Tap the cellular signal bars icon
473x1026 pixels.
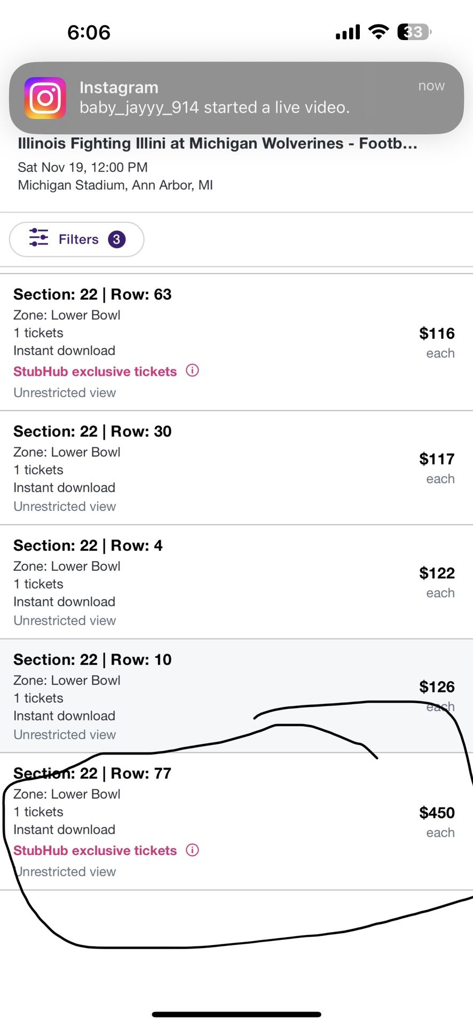(348, 32)
